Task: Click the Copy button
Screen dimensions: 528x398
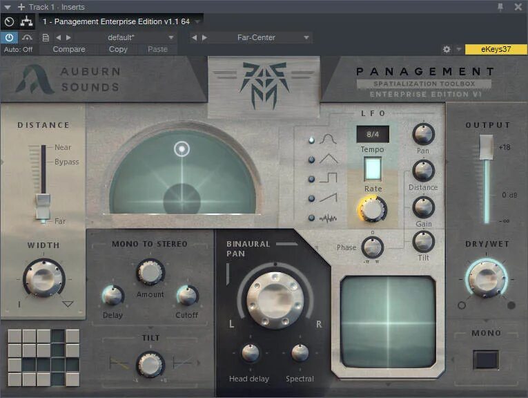Action: 118,49
